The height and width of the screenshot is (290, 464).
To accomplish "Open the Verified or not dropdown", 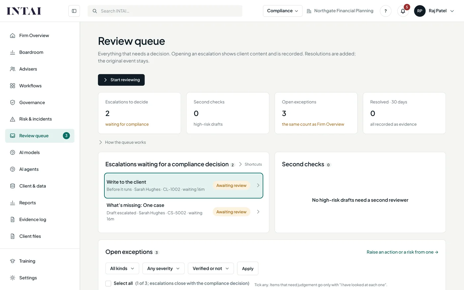I will [211, 268].
